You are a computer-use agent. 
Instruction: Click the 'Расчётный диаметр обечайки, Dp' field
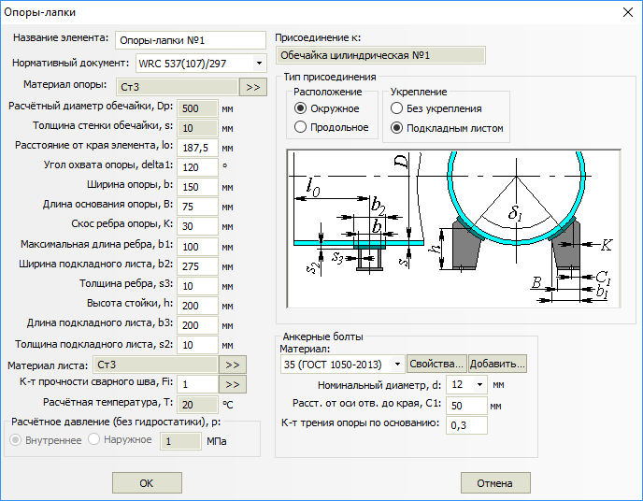(197, 108)
